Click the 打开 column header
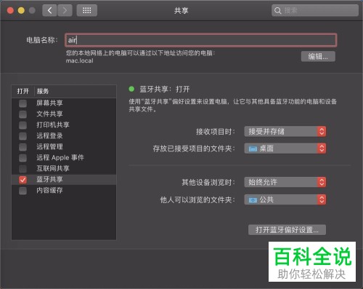 (x=23, y=92)
